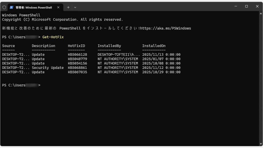Viewport: 263px width, 148px height.
Task: Click the InstalledOn column header
Action: [154, 46]
